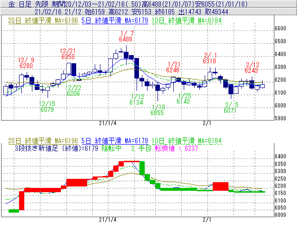297x225 pixels.
Task: Click the 3段抜き新値足 (終値)=6179 label
Action: click(x=57, y=148)
